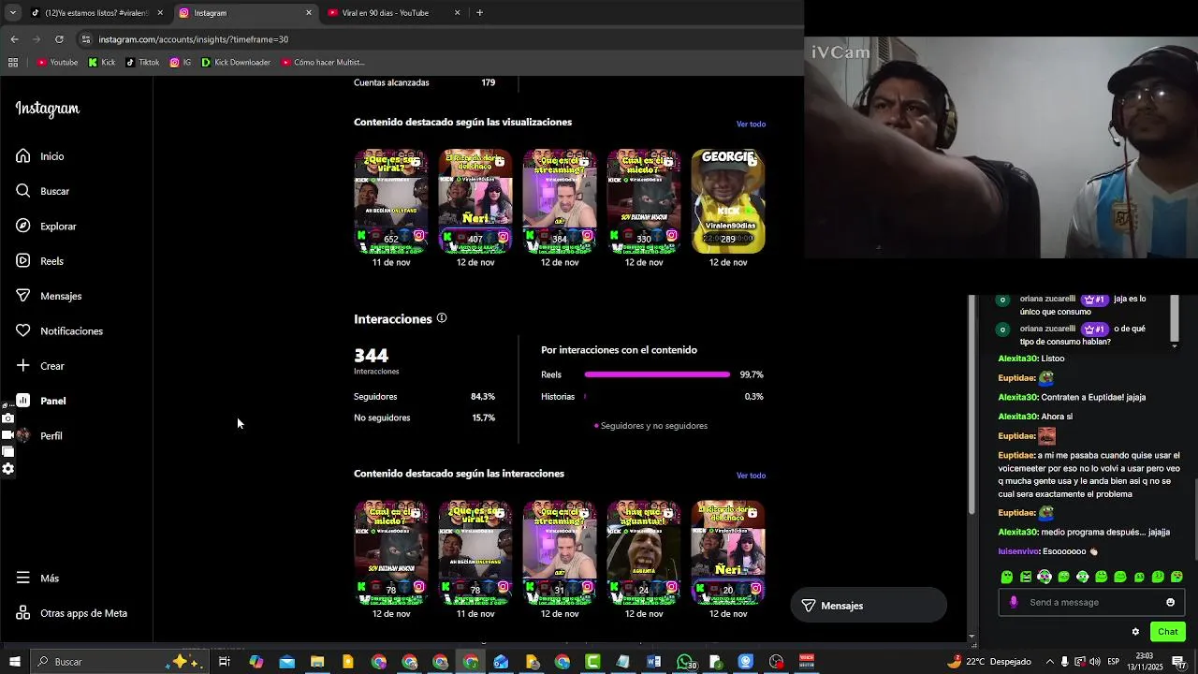The width and height of the screenshot is (1198, 674).
Task: Click Crear in the Instagram sidebar
Action: pyautogui.click(x=39, y=366)
